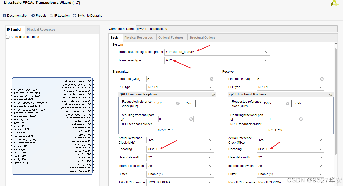
Task: Open Transmitter Buffer dropdown
Action: pyautogui.click(x=180, y=174)
